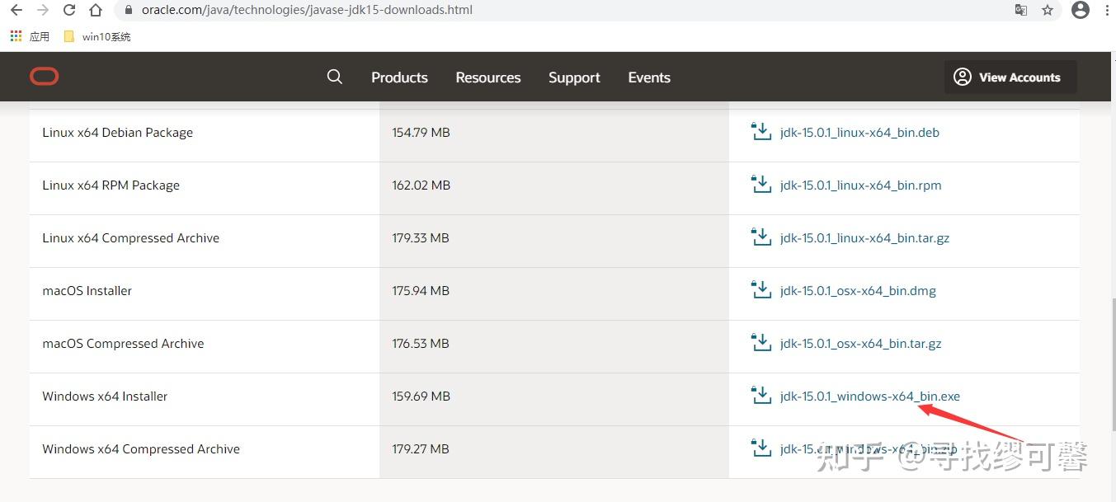Screen dimensions: 1116x502
Task: Download jdk-15.0.1_linux-x64_bin.rpm link
Action: tap(860, 185)
